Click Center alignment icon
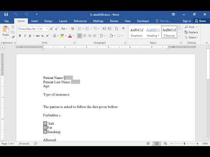This screenshot has height=157, width=210. coord(84,36)
